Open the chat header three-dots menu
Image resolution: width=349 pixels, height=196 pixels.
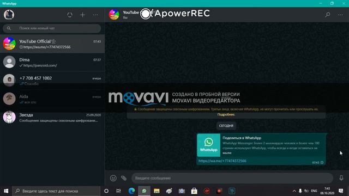[340, 15]
